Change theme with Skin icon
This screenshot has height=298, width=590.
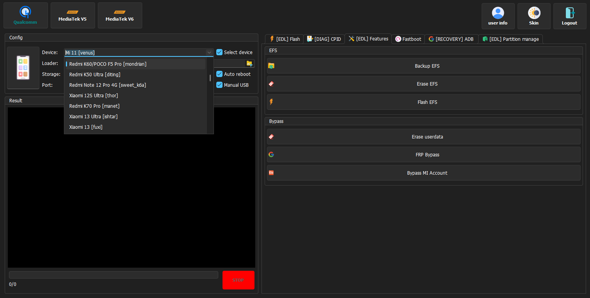(533, 16)
